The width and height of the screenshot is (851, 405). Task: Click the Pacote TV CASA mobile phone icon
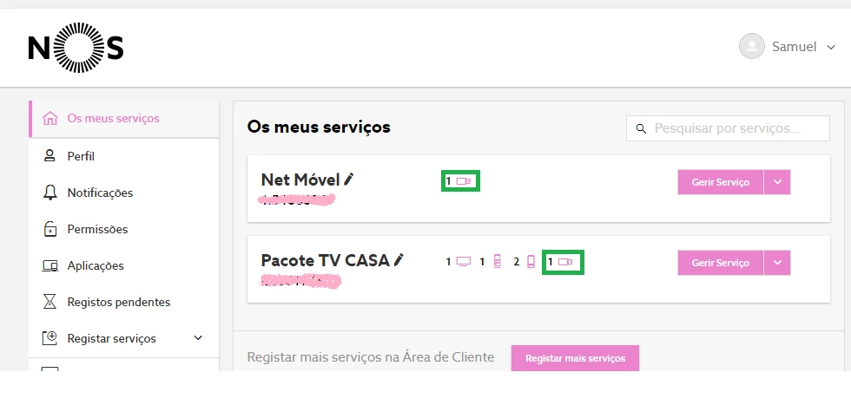click(530, 261)
